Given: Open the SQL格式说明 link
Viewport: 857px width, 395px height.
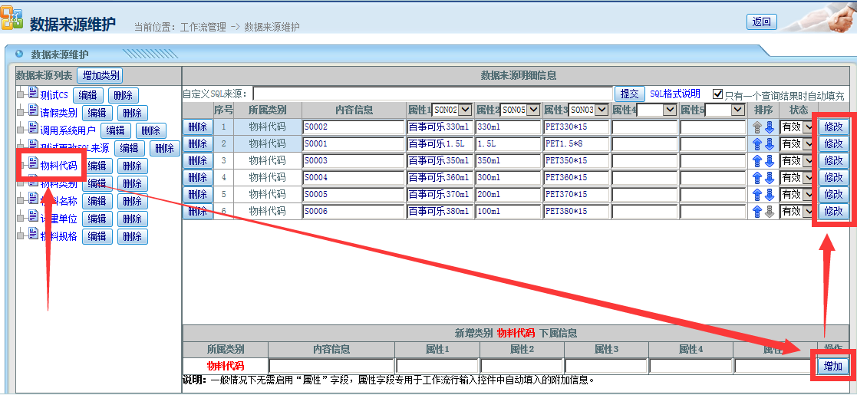Looking at the screenshot, I should [x=674, y=94].
